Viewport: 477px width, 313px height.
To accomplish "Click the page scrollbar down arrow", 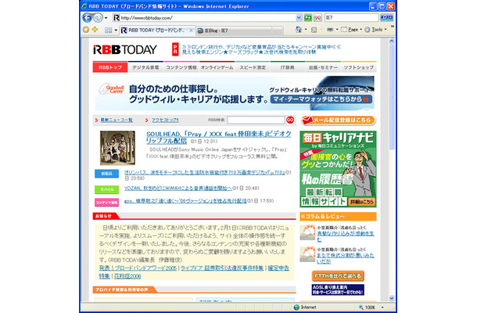I will (392, 298).
